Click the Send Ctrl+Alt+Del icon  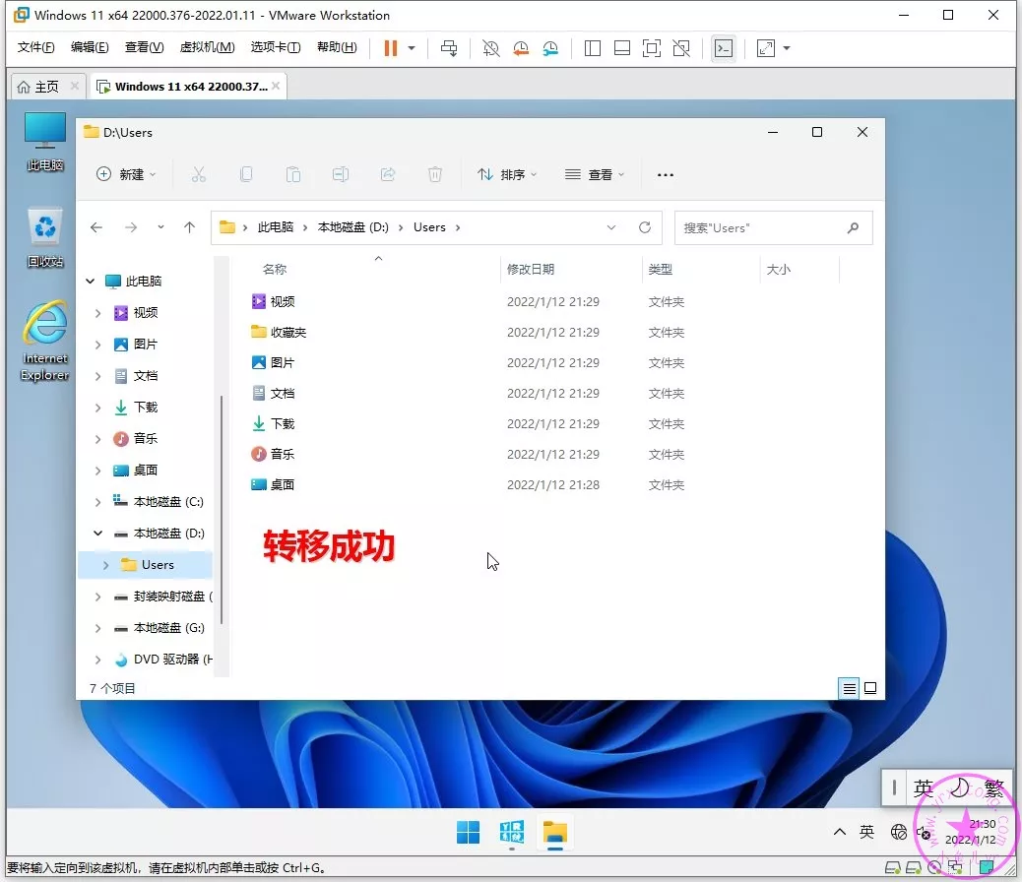point(449,47)
